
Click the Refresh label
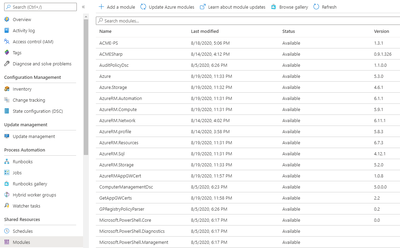click(329, 7)
